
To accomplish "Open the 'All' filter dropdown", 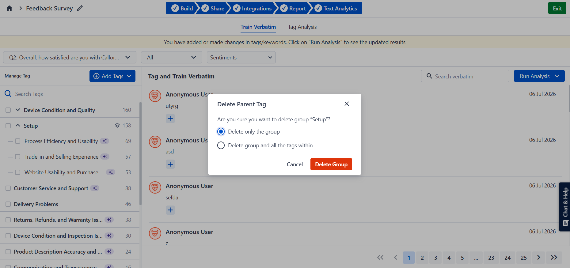I will (x=172, y=57).
